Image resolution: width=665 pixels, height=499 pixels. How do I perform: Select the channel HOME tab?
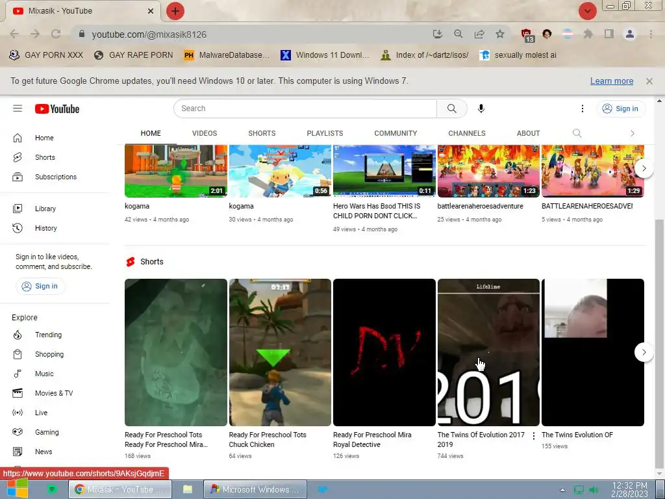[x=151, y=133]
